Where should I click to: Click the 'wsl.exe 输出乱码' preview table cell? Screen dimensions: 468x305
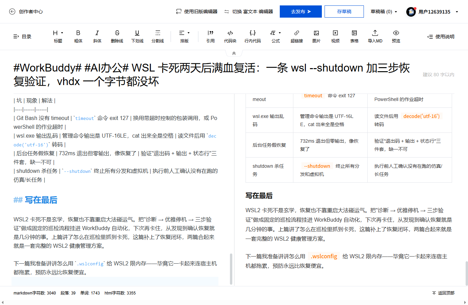(269, 120)
